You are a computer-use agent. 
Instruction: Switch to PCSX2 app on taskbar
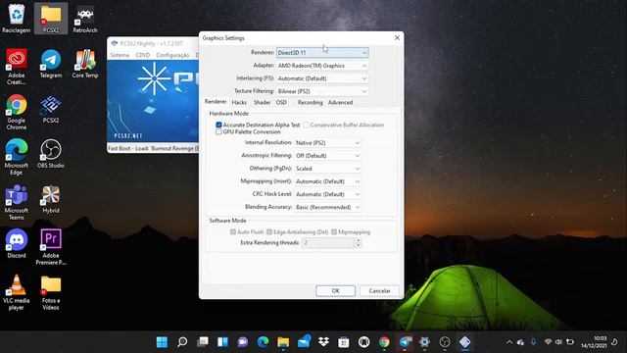464,342
